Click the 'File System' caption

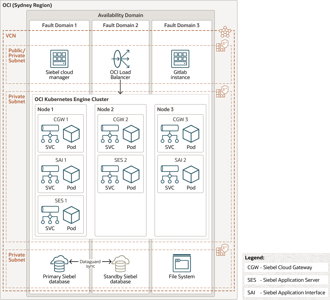tap(182, 276)
